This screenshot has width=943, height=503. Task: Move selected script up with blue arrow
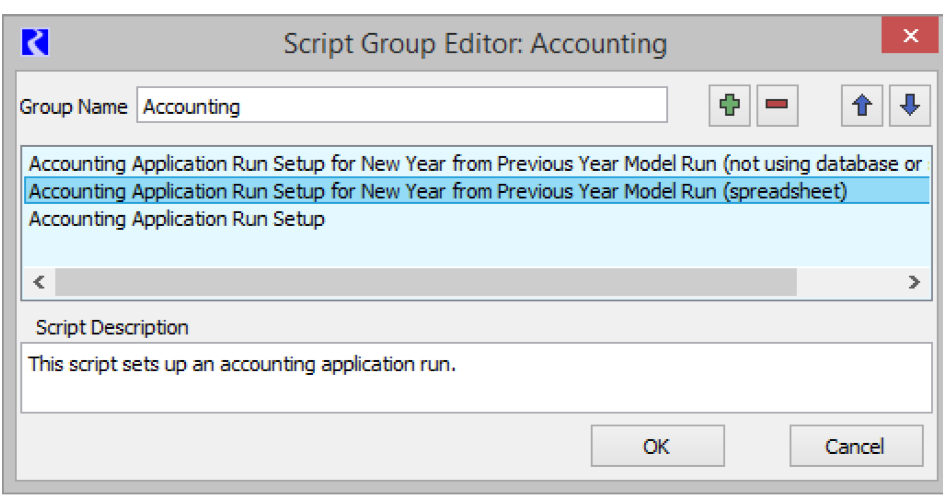pos(861,105)
